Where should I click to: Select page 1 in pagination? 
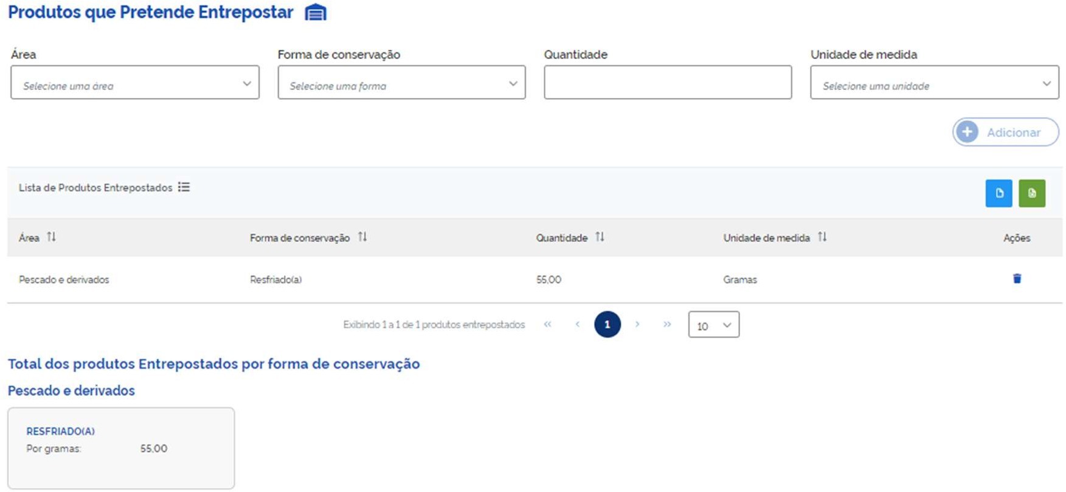pos(607,325)
